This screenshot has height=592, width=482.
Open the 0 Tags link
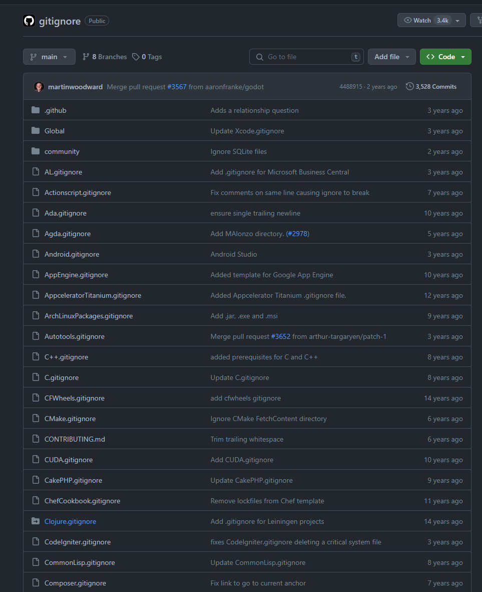click(x=147, y=57)
